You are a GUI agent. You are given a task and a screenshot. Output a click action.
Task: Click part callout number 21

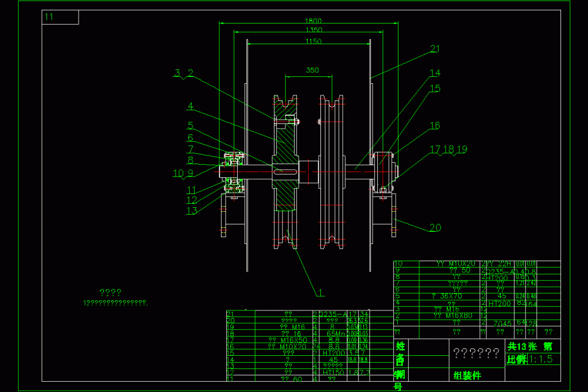[435, 49]
